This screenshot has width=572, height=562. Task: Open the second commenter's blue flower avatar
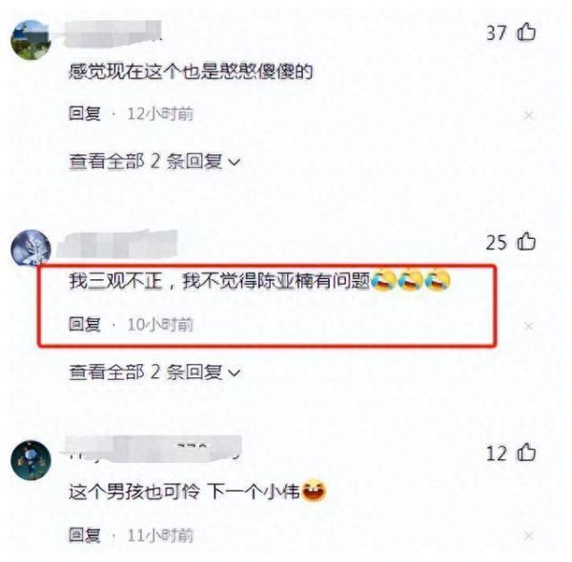point(31,249)
